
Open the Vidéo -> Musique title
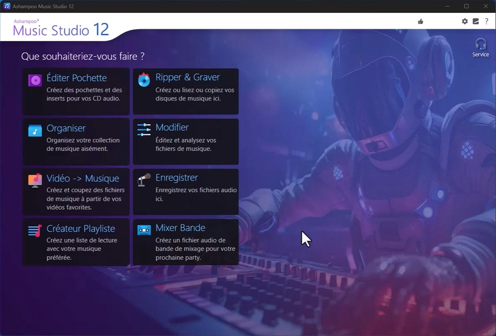click(83, 178)
